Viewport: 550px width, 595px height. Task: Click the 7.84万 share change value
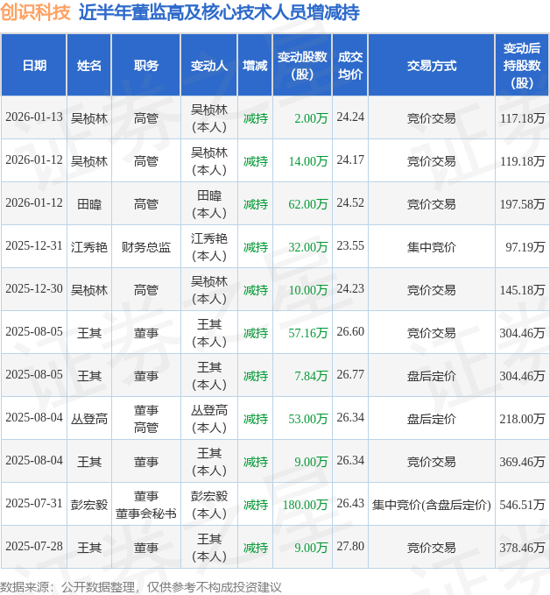[x=311, y=376]
